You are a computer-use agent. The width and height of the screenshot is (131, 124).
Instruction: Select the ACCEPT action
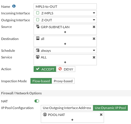click(x=45, y=69)
